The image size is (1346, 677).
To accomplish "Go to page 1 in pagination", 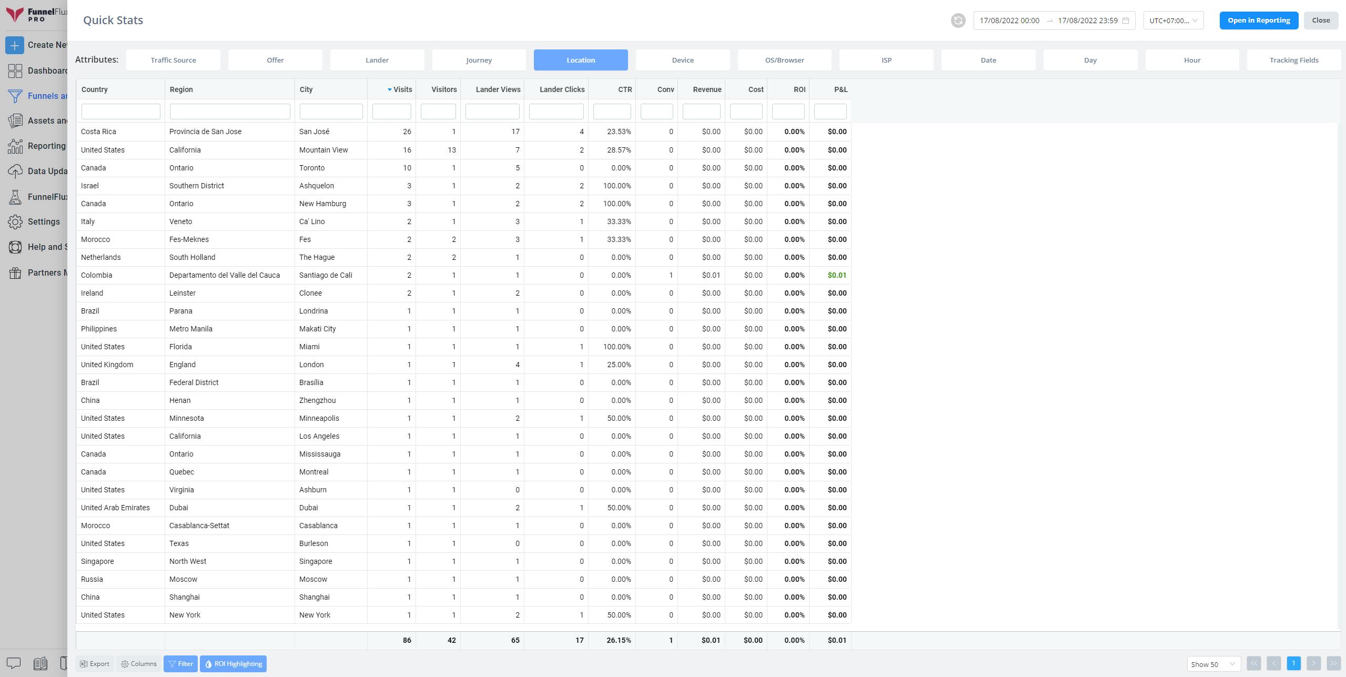I will (x=1293, y=663).
